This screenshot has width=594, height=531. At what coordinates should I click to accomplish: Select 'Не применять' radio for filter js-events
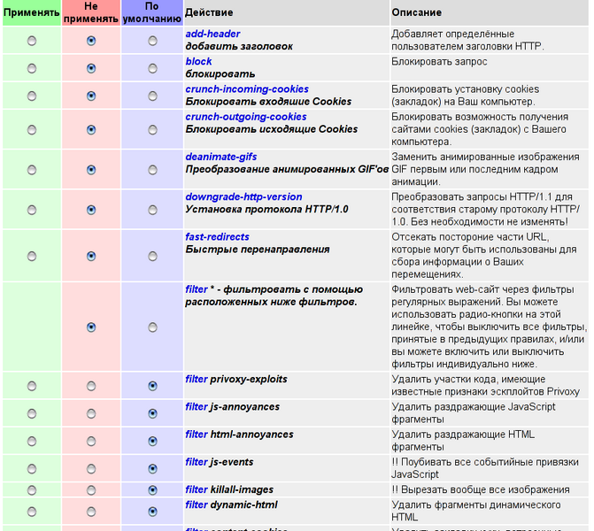(x=91, y=469)
